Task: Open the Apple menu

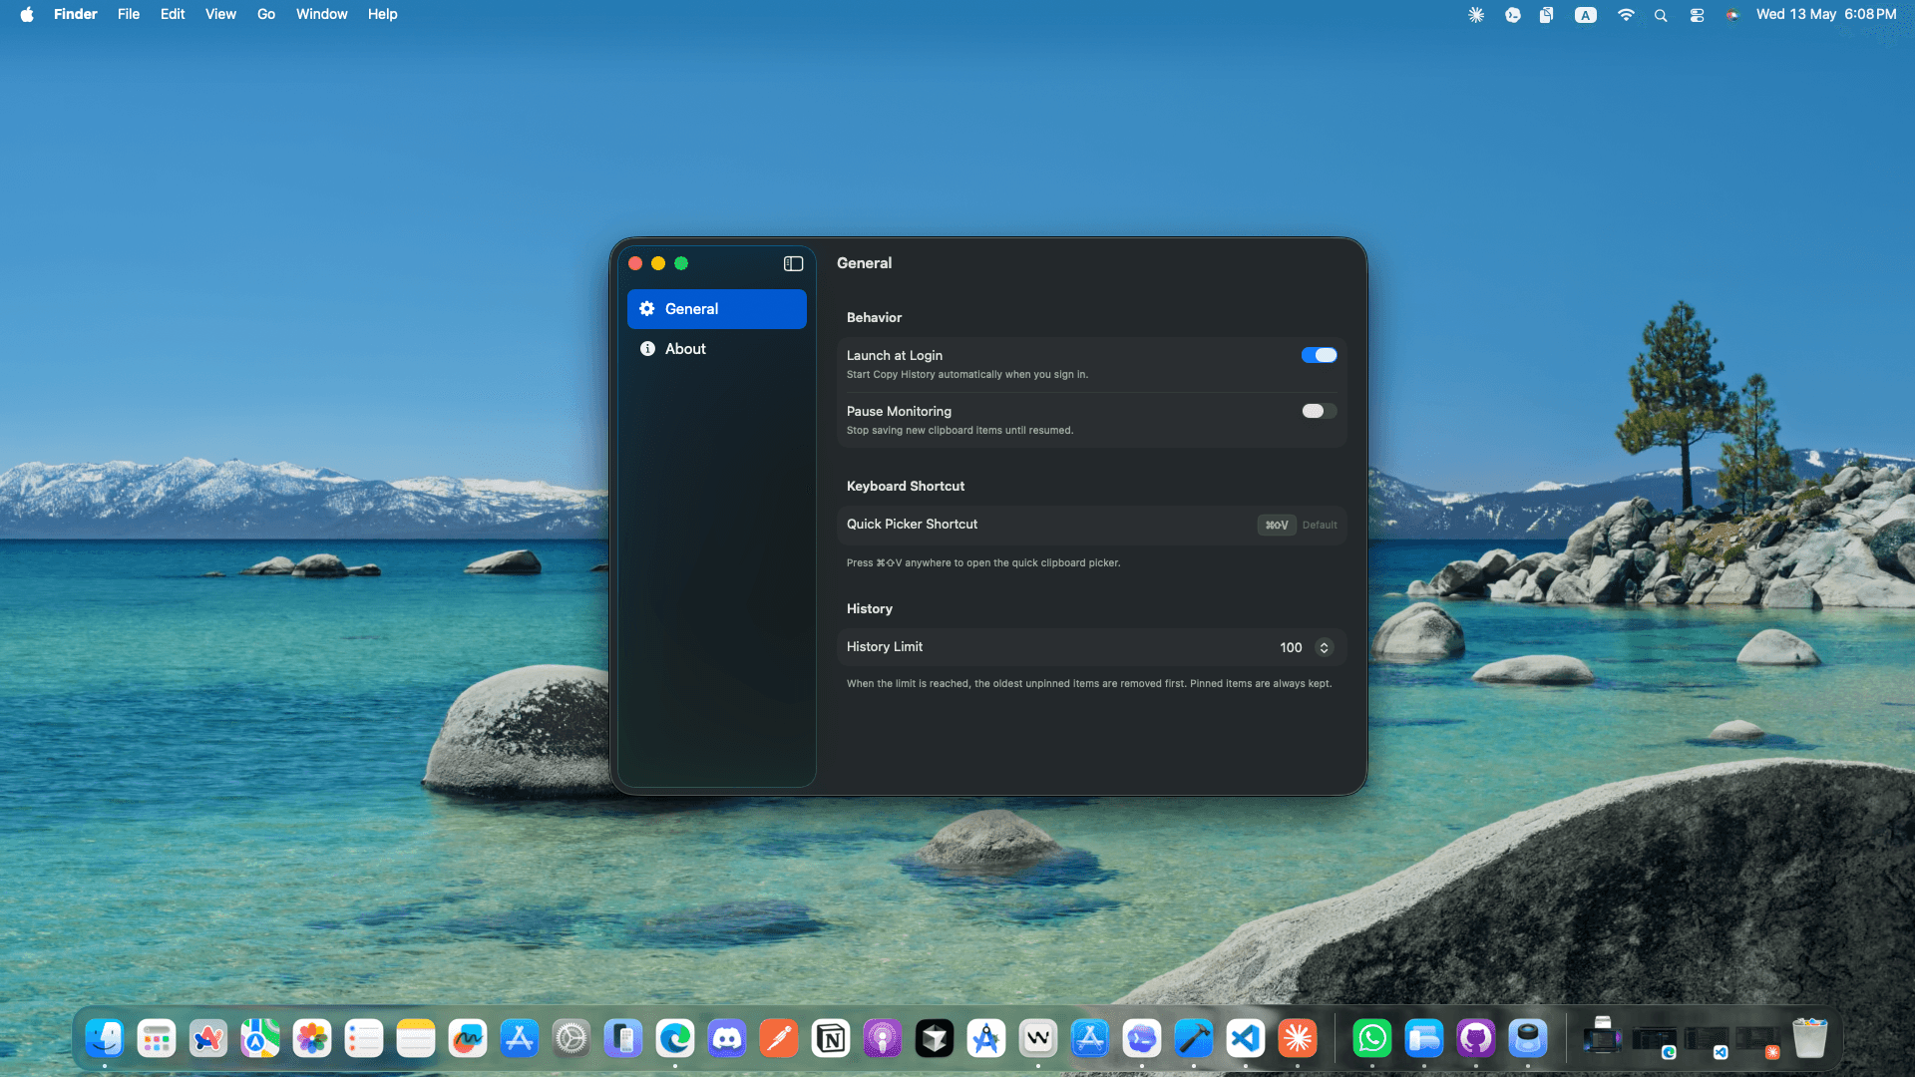Action: click(x=27, y=14)
